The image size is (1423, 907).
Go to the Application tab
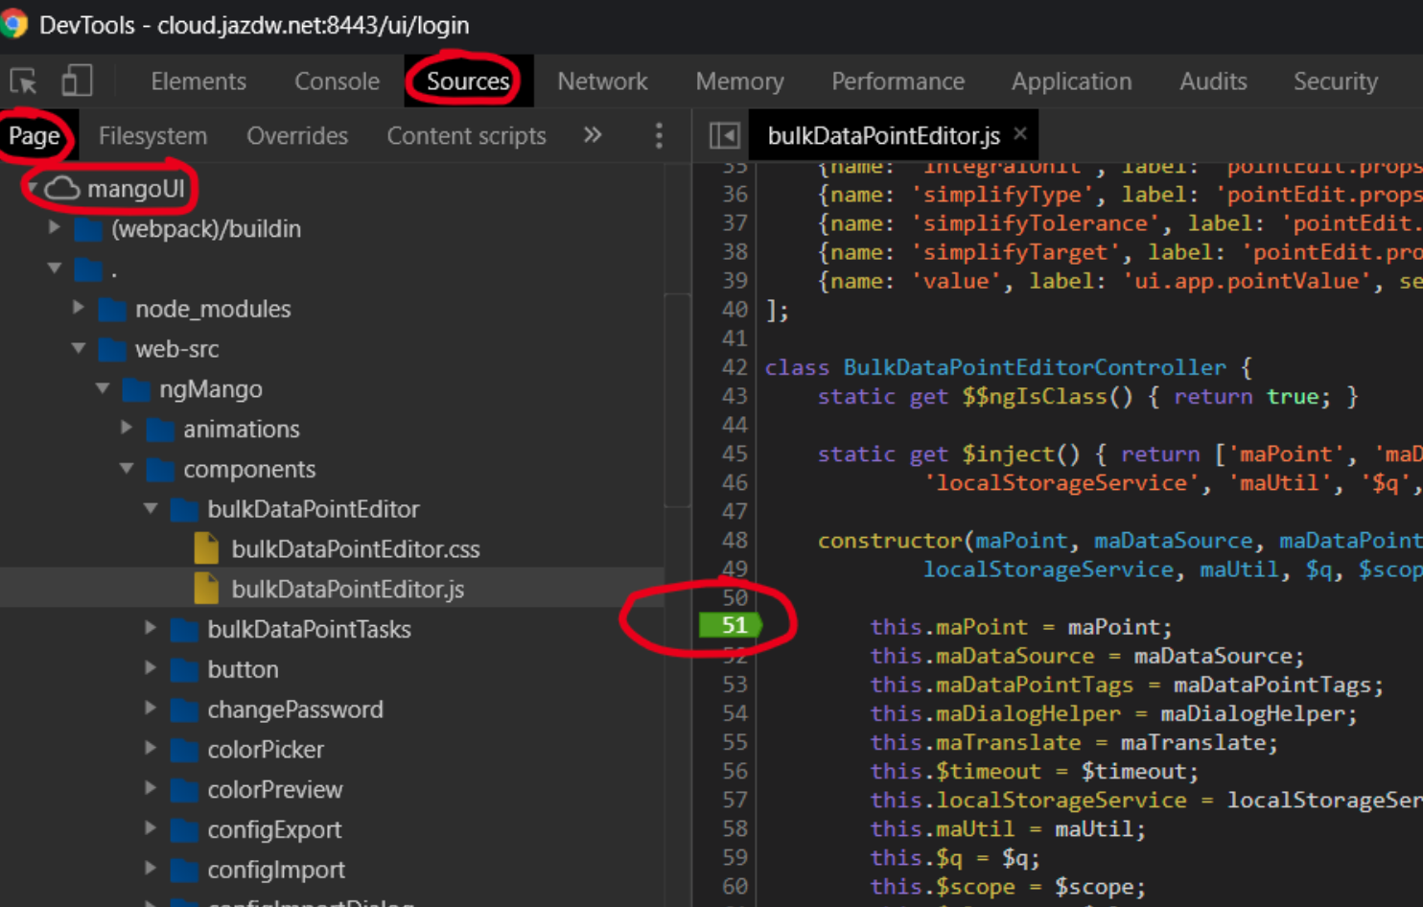[1071, 81]
